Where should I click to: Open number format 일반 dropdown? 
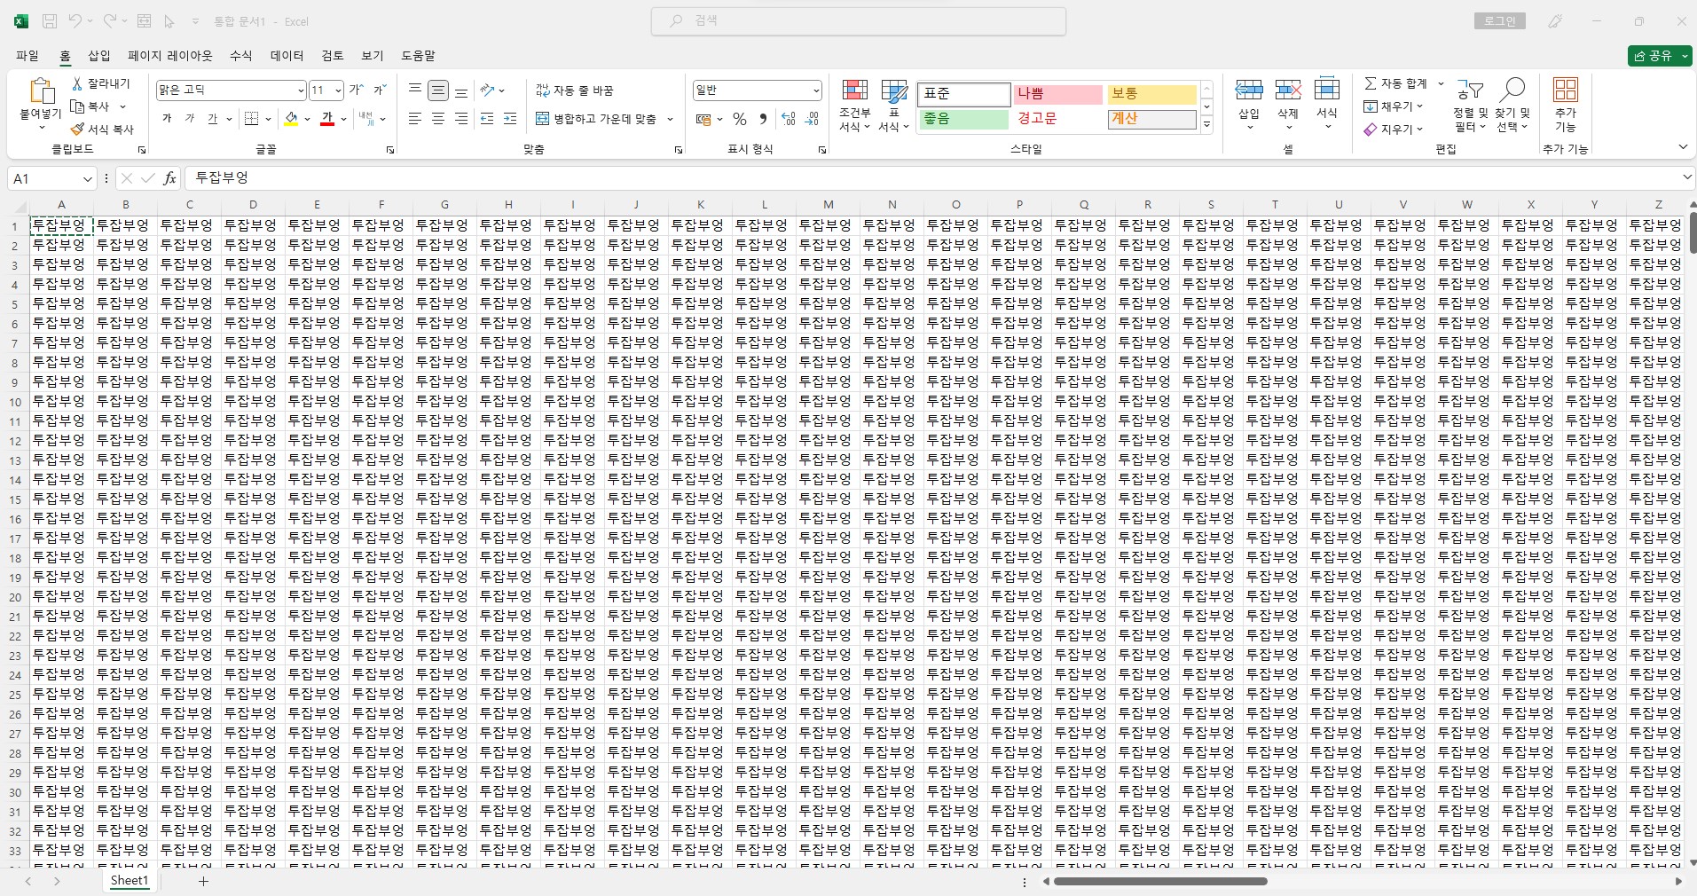click(x=815, y=90)
